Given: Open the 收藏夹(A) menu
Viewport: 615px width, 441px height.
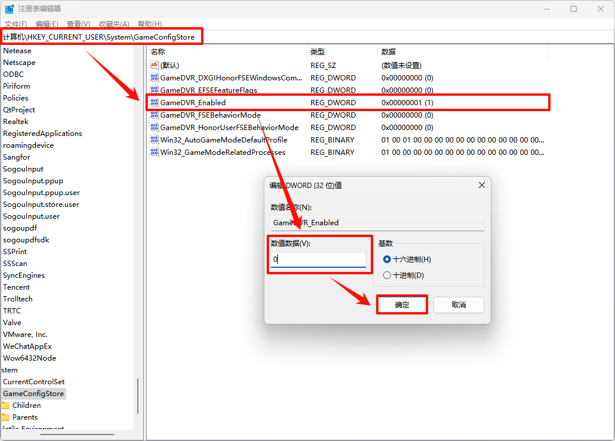Looking at the screenshot, I should (x=114, y=24).
